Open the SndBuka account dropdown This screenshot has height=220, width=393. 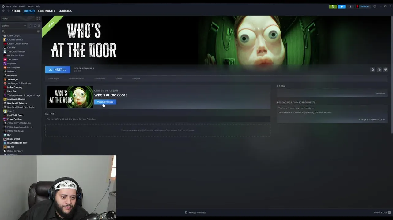pos(365,6)
